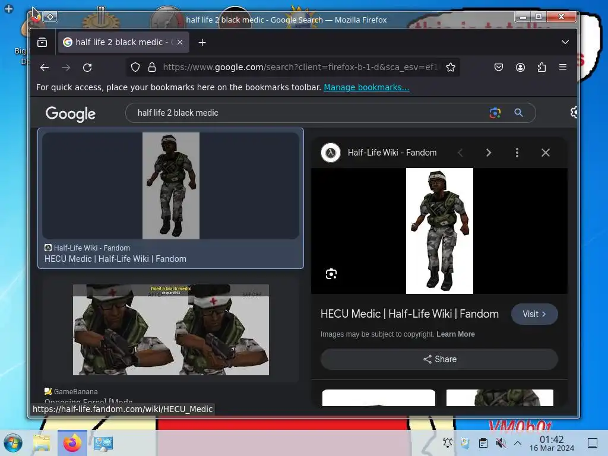
Task: Select GameBanana fixed black medic thumbnail
Action: (171, 330)
